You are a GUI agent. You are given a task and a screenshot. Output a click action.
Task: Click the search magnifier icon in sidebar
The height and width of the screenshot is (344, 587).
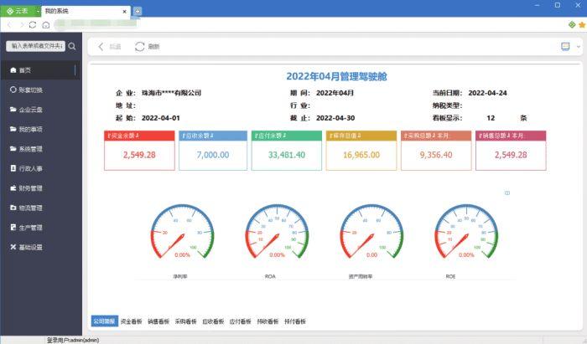pyautogui.click(x=72, y=46)
